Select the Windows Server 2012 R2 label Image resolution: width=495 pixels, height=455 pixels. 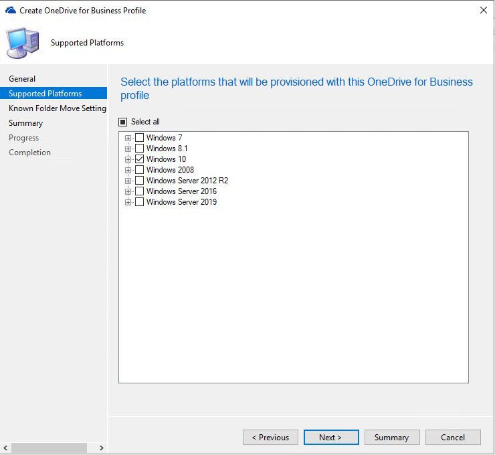click(x=187, y=181)
